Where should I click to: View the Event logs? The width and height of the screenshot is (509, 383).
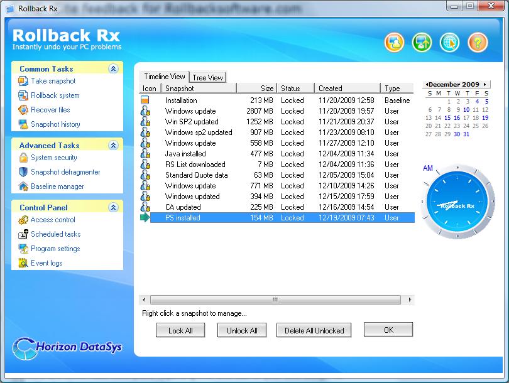(46, 262)
